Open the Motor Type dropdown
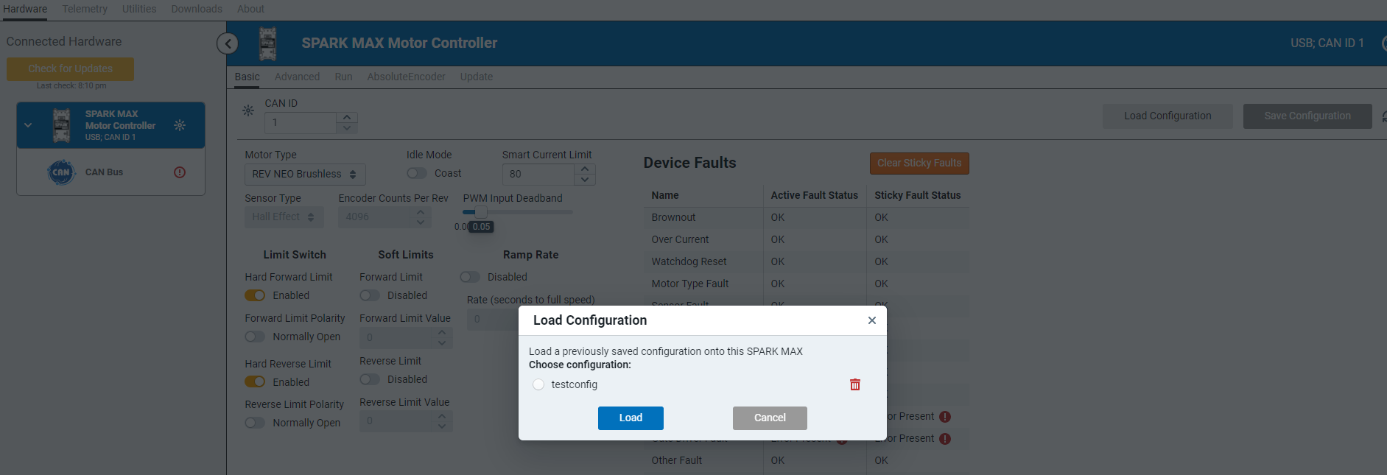 (x=305, y=174)
